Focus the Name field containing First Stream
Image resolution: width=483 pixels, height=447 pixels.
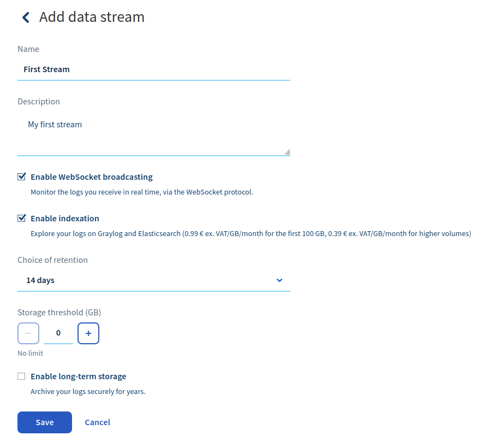coord(153,69)
